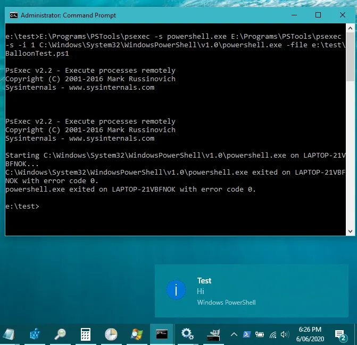Screen dimensions: 357x345
Task: Click the 'Test' notification title
Action: click(204, 281)
